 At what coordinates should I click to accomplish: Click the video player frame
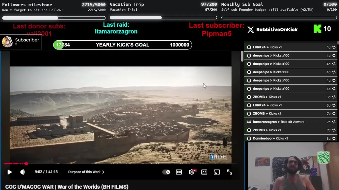tap(121, 115)
